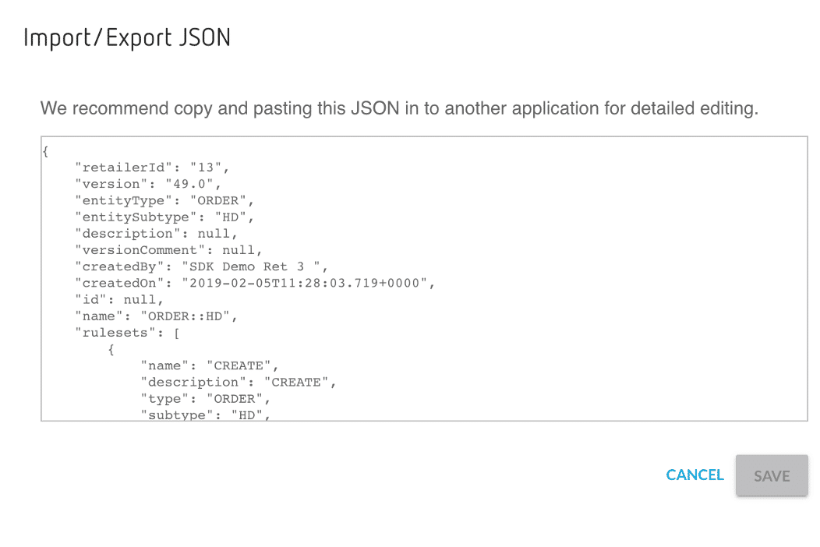820x547 pixels.
Task: Place cursor on the "retailerId" line
Action: pos(152,168)
